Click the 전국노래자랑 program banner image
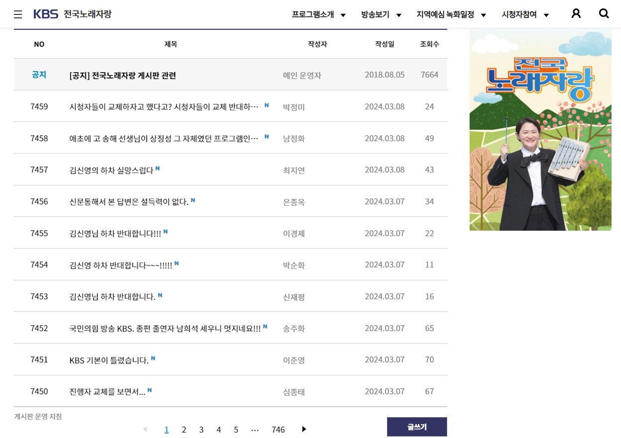The image size is (621, 438). click(540, 129)
